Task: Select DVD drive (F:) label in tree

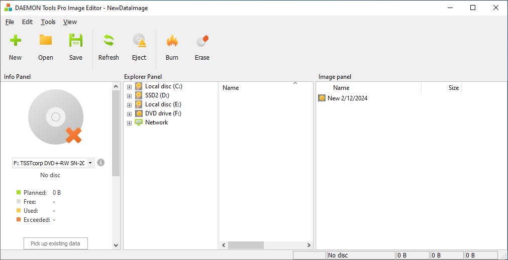Action: coord(163,113)
